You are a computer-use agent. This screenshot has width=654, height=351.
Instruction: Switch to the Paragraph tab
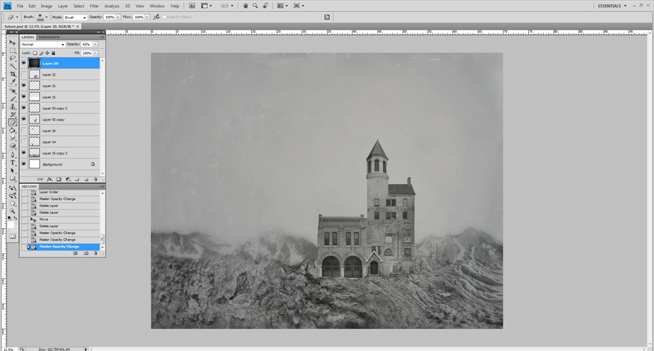pyautogui.click(x=49, y=37)
